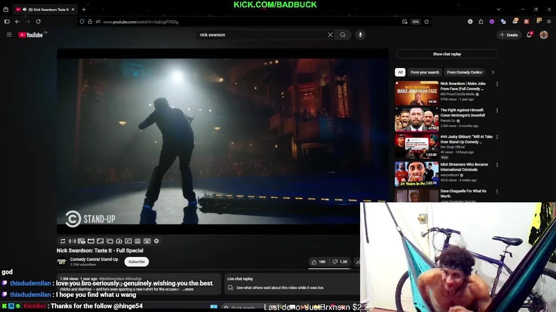556x312 pixels.
Task: Open the pop-up player icon
Action: click(109, 241)
